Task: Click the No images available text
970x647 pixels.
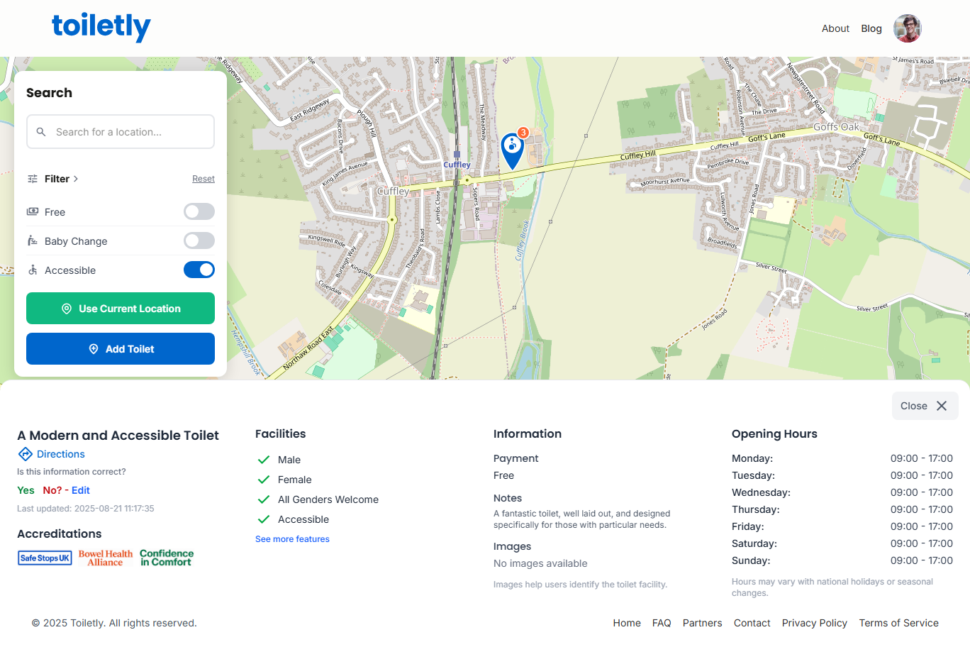Action: [x=540, y=563]
